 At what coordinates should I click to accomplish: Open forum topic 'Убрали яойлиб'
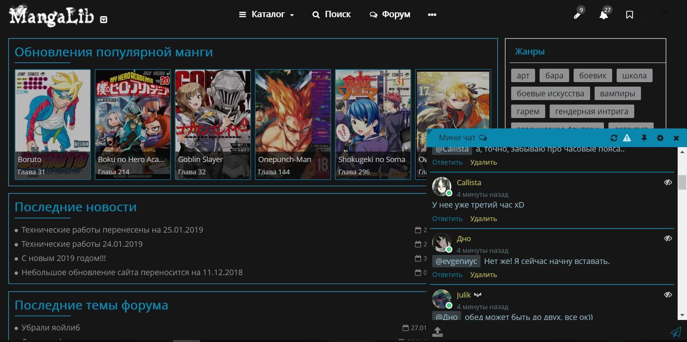coord(51,327)
